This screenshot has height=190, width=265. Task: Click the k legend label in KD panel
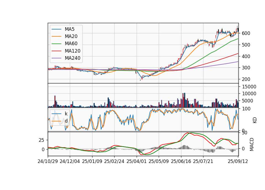[x=66, y=114]
